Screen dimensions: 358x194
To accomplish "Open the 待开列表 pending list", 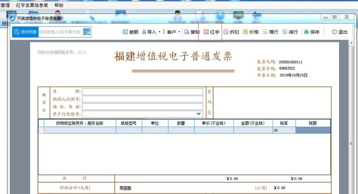I will click(x=25, y=32).
